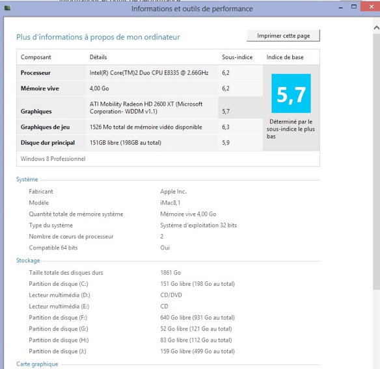Select the Disque dur principal row
380x369 pixels.
pos(140,143)
